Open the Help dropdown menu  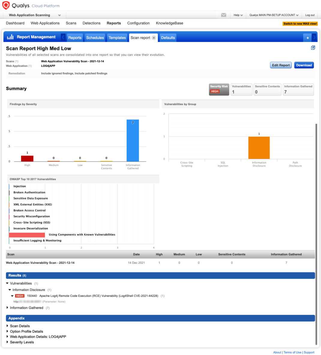click(238, 15)
